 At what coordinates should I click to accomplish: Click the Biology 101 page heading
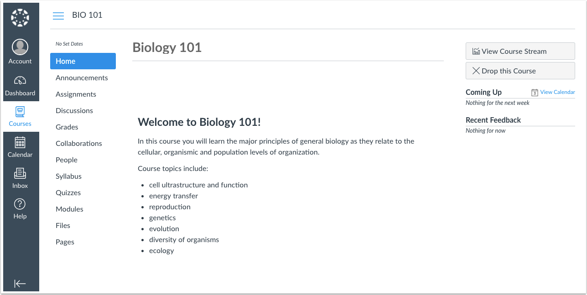[166, 47]
